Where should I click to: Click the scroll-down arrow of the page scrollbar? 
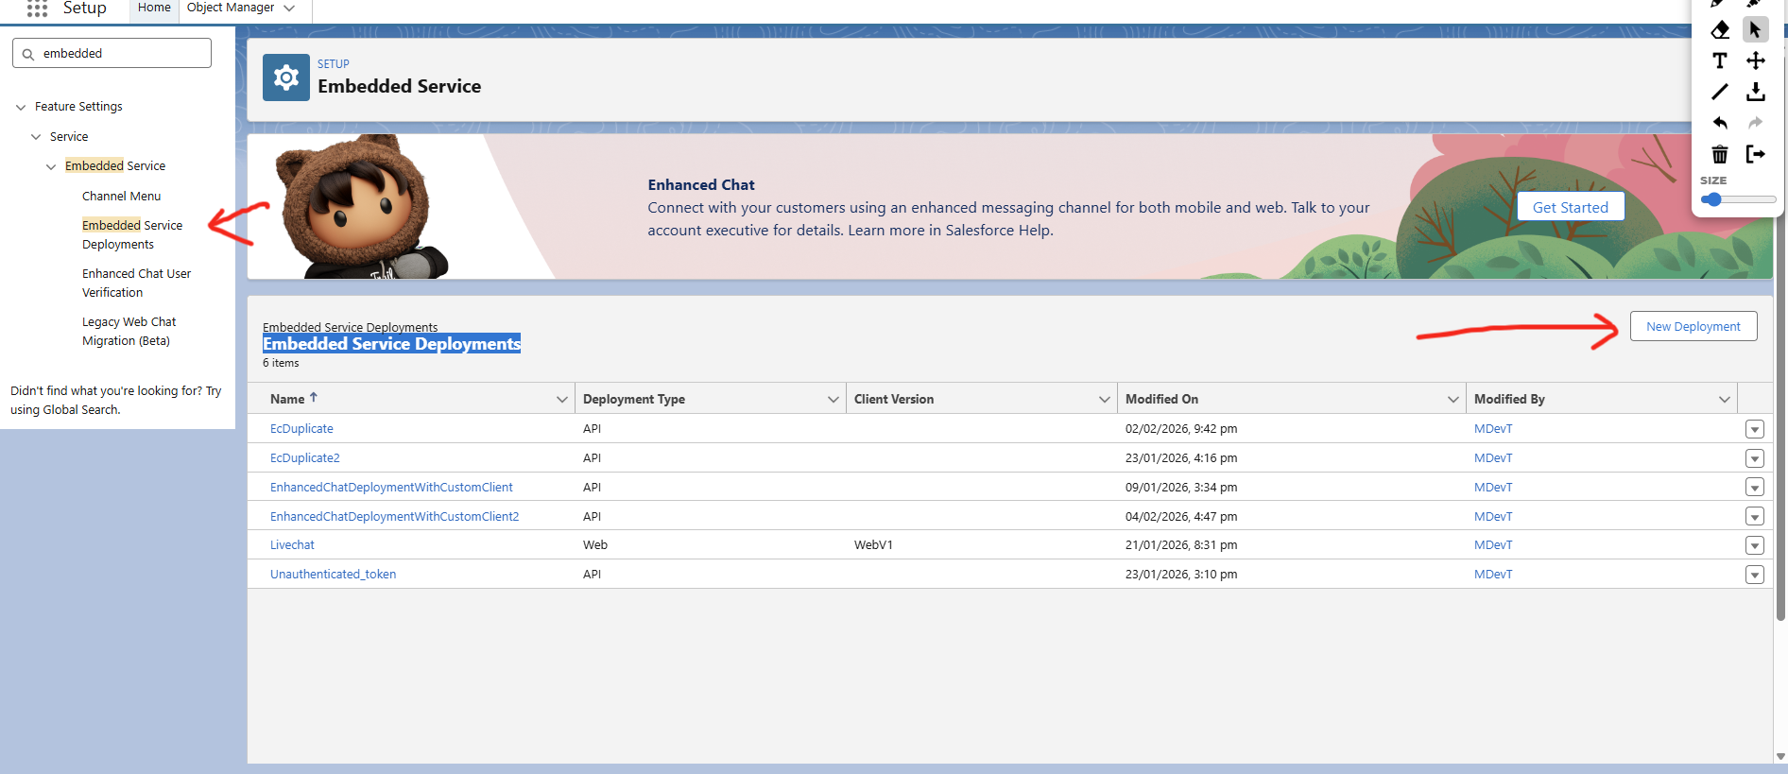(x=1781, y=756)
